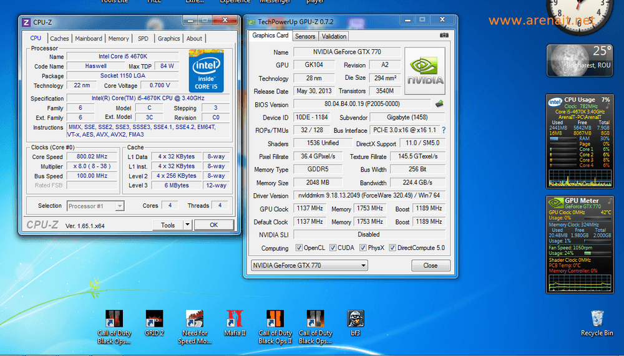
Task: Click the OK button in CPU-Z
Action: (213, 225)
